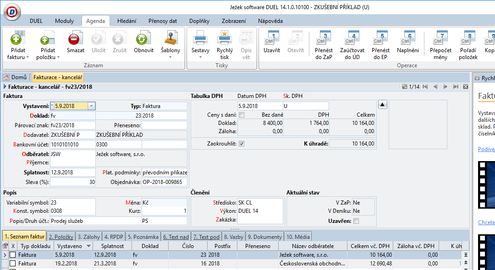Open the Vystavení date dropdown arrow
The image size is (495, 270).
91,106
